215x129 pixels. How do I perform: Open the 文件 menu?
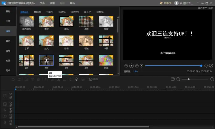pyautogui.click(x=42, y=3)
